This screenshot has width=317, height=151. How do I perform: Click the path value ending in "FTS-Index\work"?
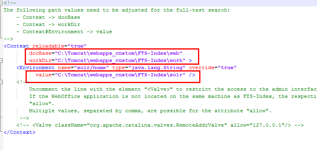point(120,60)
